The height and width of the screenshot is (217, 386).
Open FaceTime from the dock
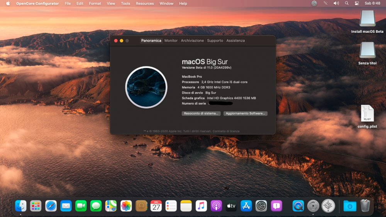[x=81, y=206]
